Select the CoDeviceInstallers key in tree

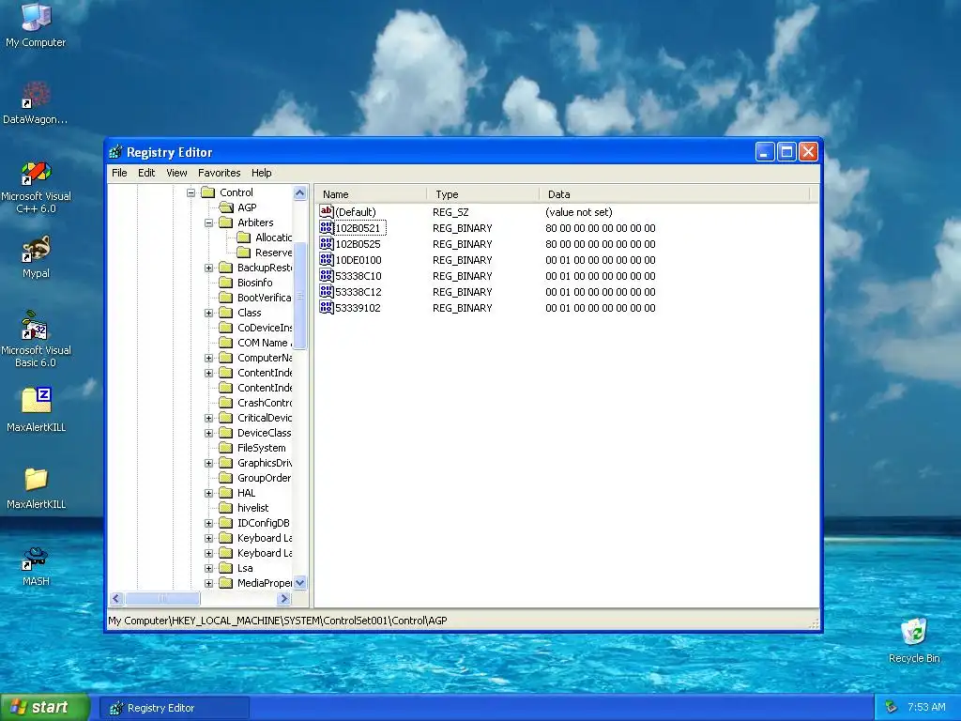coord(264,328)
